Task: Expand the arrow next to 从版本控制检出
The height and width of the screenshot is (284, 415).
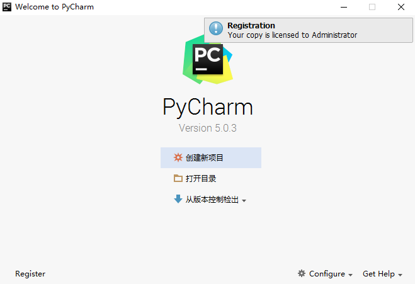Action: point(244,201)
